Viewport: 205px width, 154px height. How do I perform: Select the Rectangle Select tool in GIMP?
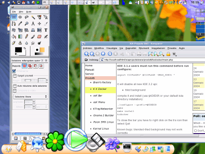pyautogui.click(x=14, y=17)
